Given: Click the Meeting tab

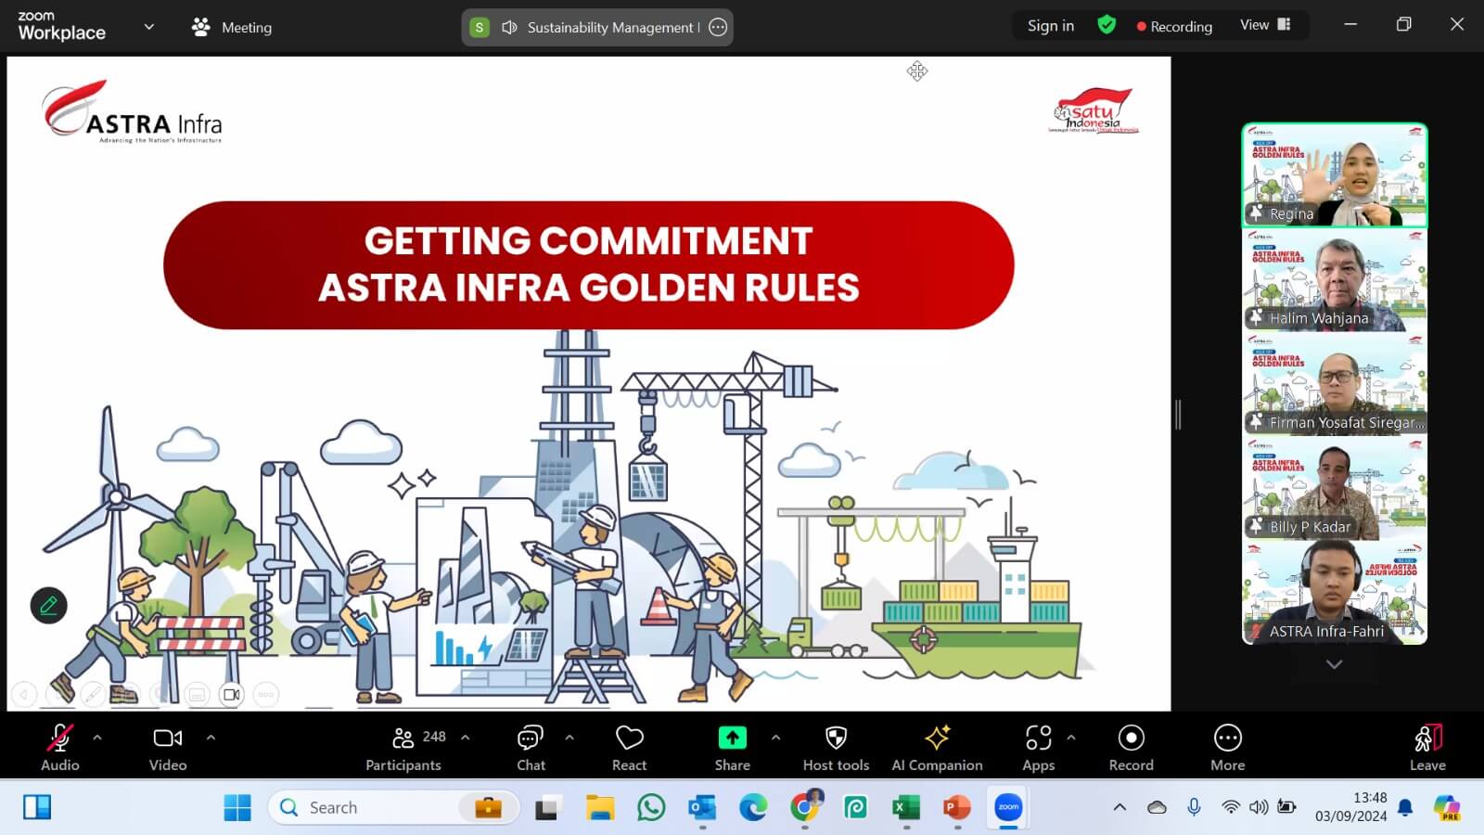Looking at the screenshot, I should (x=232, y=27).
